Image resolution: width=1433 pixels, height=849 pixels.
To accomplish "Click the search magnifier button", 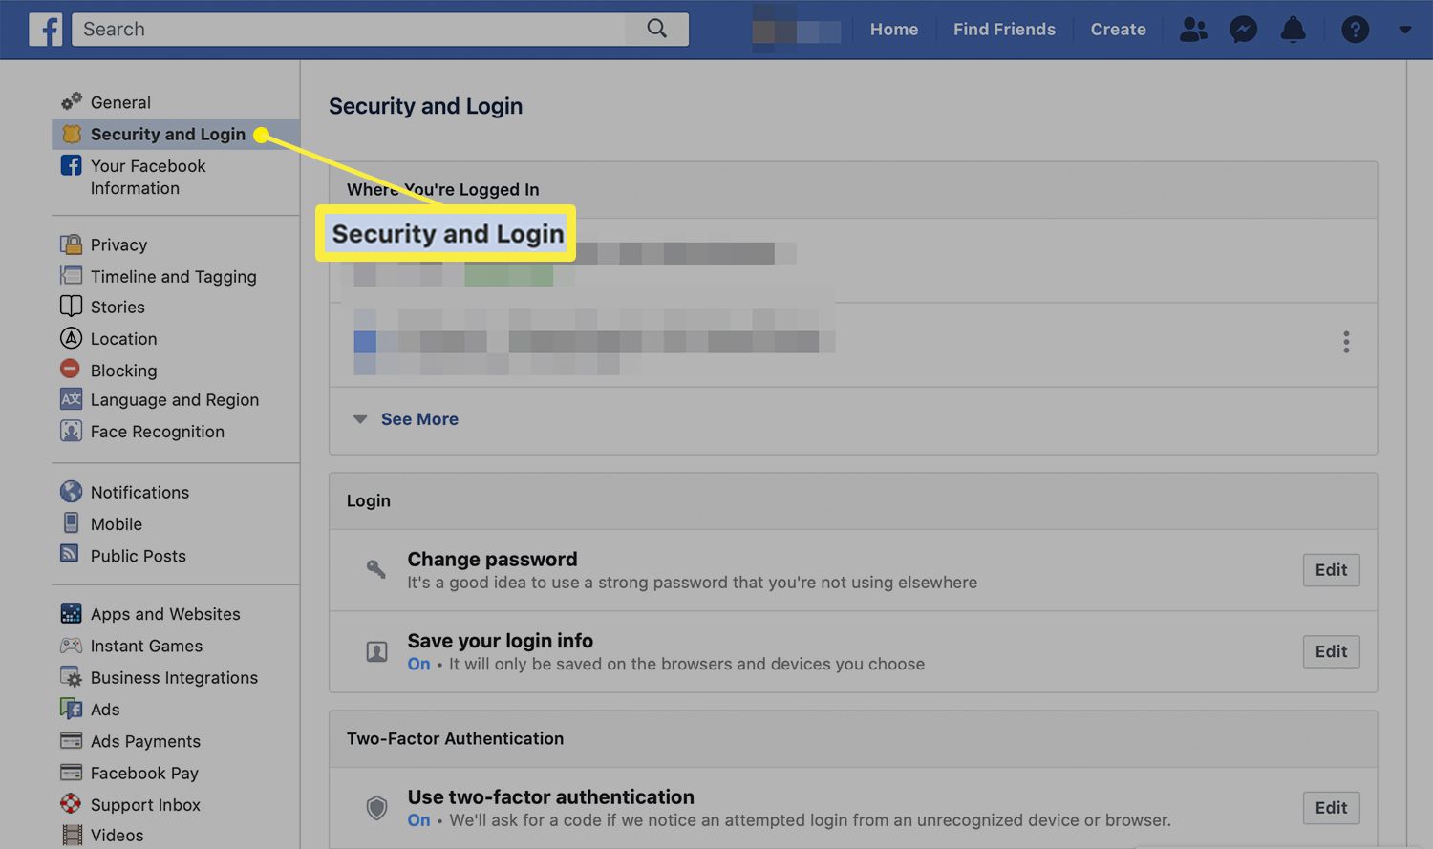I will tap(657, 29).
